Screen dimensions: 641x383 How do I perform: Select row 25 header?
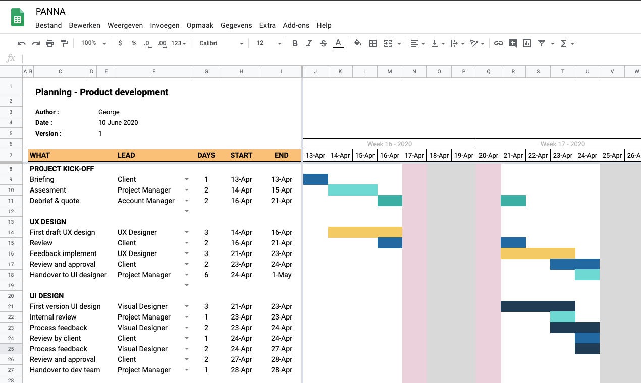[x=11, y=349]
